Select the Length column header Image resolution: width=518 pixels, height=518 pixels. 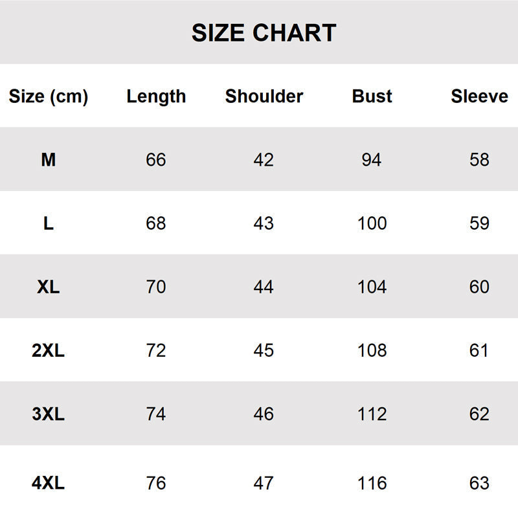point(156,96)
